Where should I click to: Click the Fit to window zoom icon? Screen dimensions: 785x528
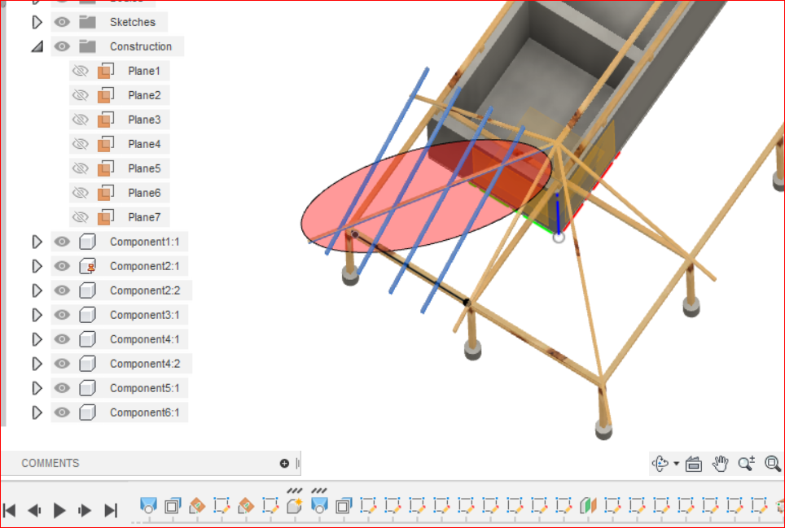[x=773, y=464]
